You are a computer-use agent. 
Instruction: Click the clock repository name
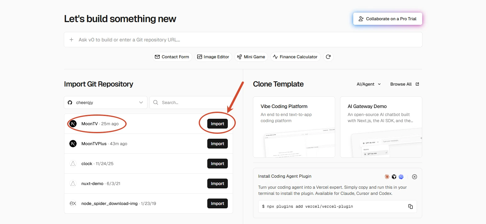point(87,164)
